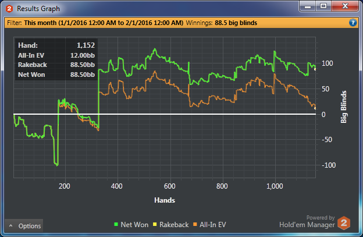Click the tooltip's Net Won value '88.50bb'
This screenshot has width=363, height=237.
click(x=83, y=75)
